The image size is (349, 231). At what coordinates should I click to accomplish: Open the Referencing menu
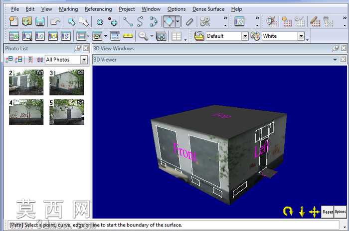tap(98, 9)
